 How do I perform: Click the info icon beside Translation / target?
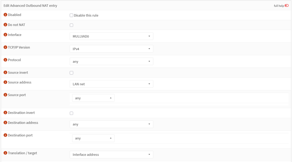[5, 153]
